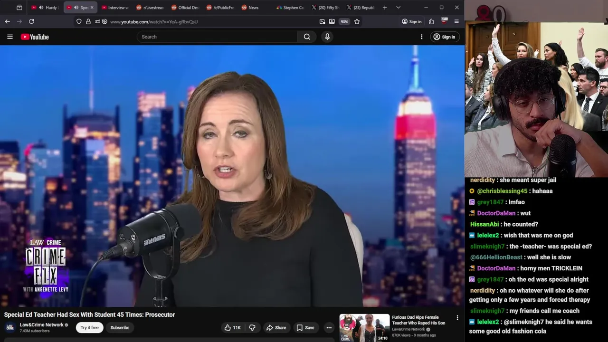Switch to the r/Livestream Reddit tab
The image size is (608, 342).
pyautogui.click(x=149, y=8)
